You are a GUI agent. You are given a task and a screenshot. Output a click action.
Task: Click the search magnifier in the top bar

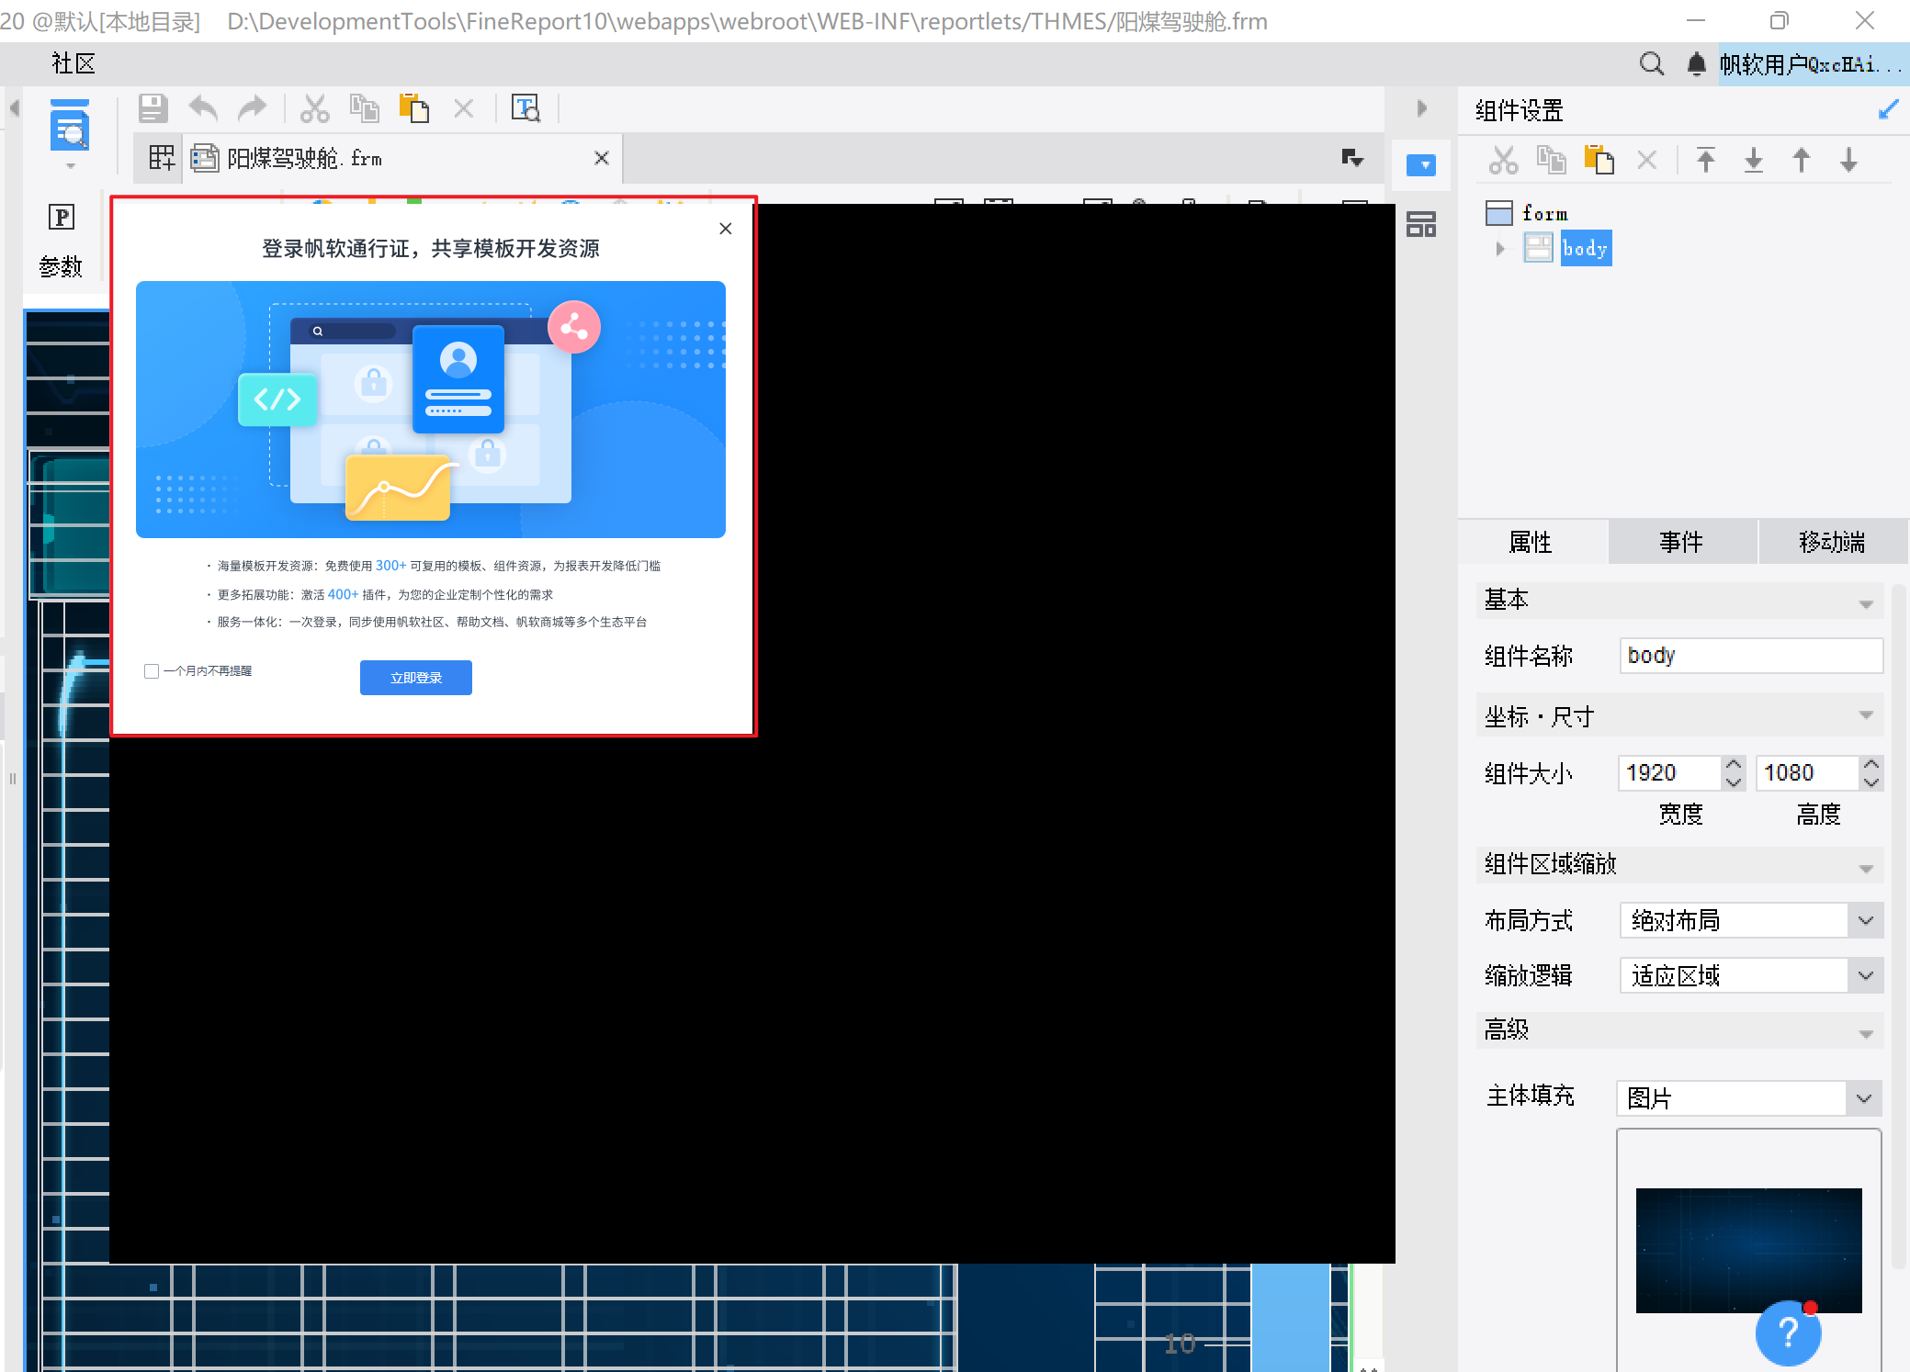point(1651,64)
